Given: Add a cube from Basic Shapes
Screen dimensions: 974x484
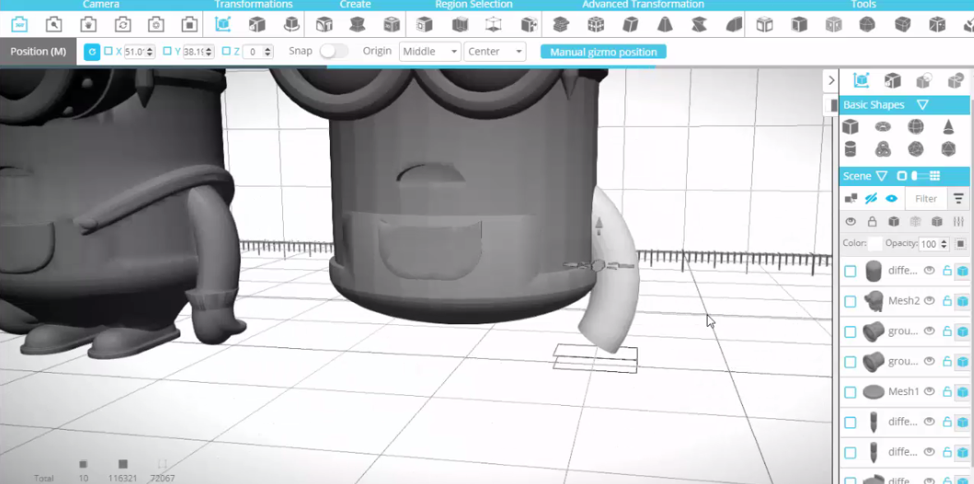Looking at the screenshot, I should [x=851, y=127].
